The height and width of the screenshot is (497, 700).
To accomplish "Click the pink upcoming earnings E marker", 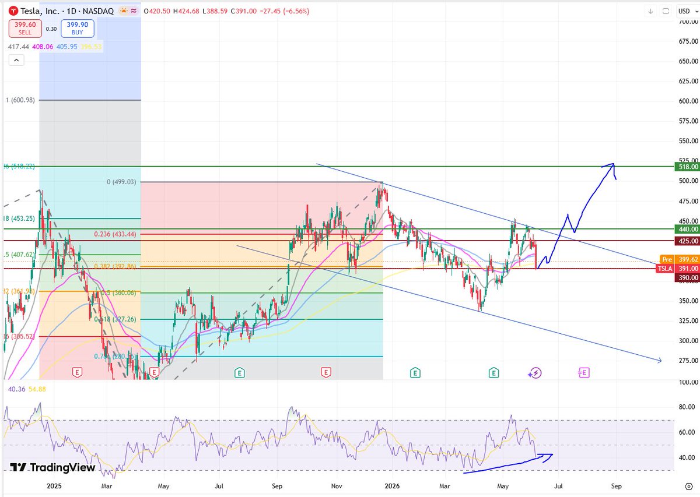I will (x=583, y=372).
